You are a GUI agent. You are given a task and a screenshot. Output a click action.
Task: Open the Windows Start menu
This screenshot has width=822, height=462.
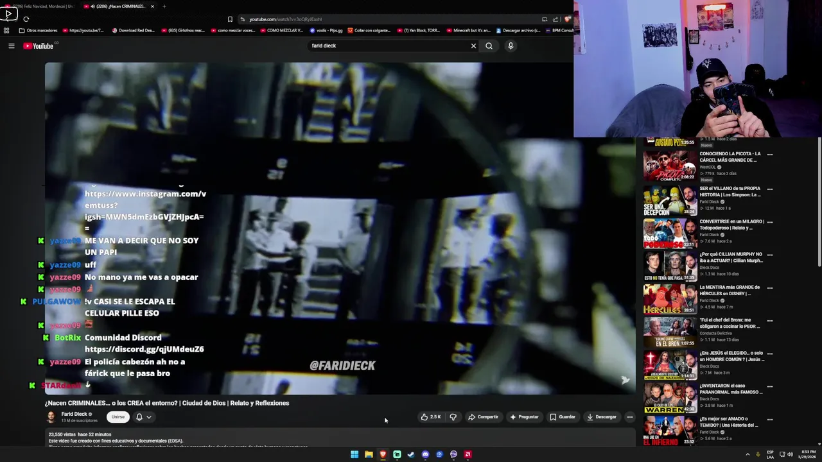point(354,454)
